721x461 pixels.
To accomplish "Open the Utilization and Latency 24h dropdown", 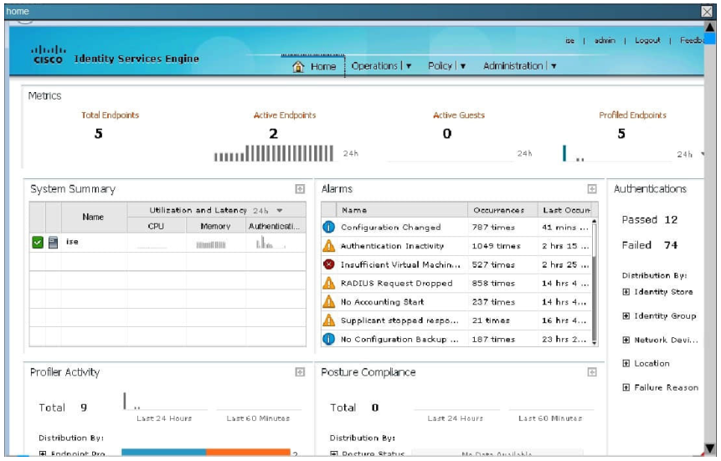I will [x=280, y=211].
